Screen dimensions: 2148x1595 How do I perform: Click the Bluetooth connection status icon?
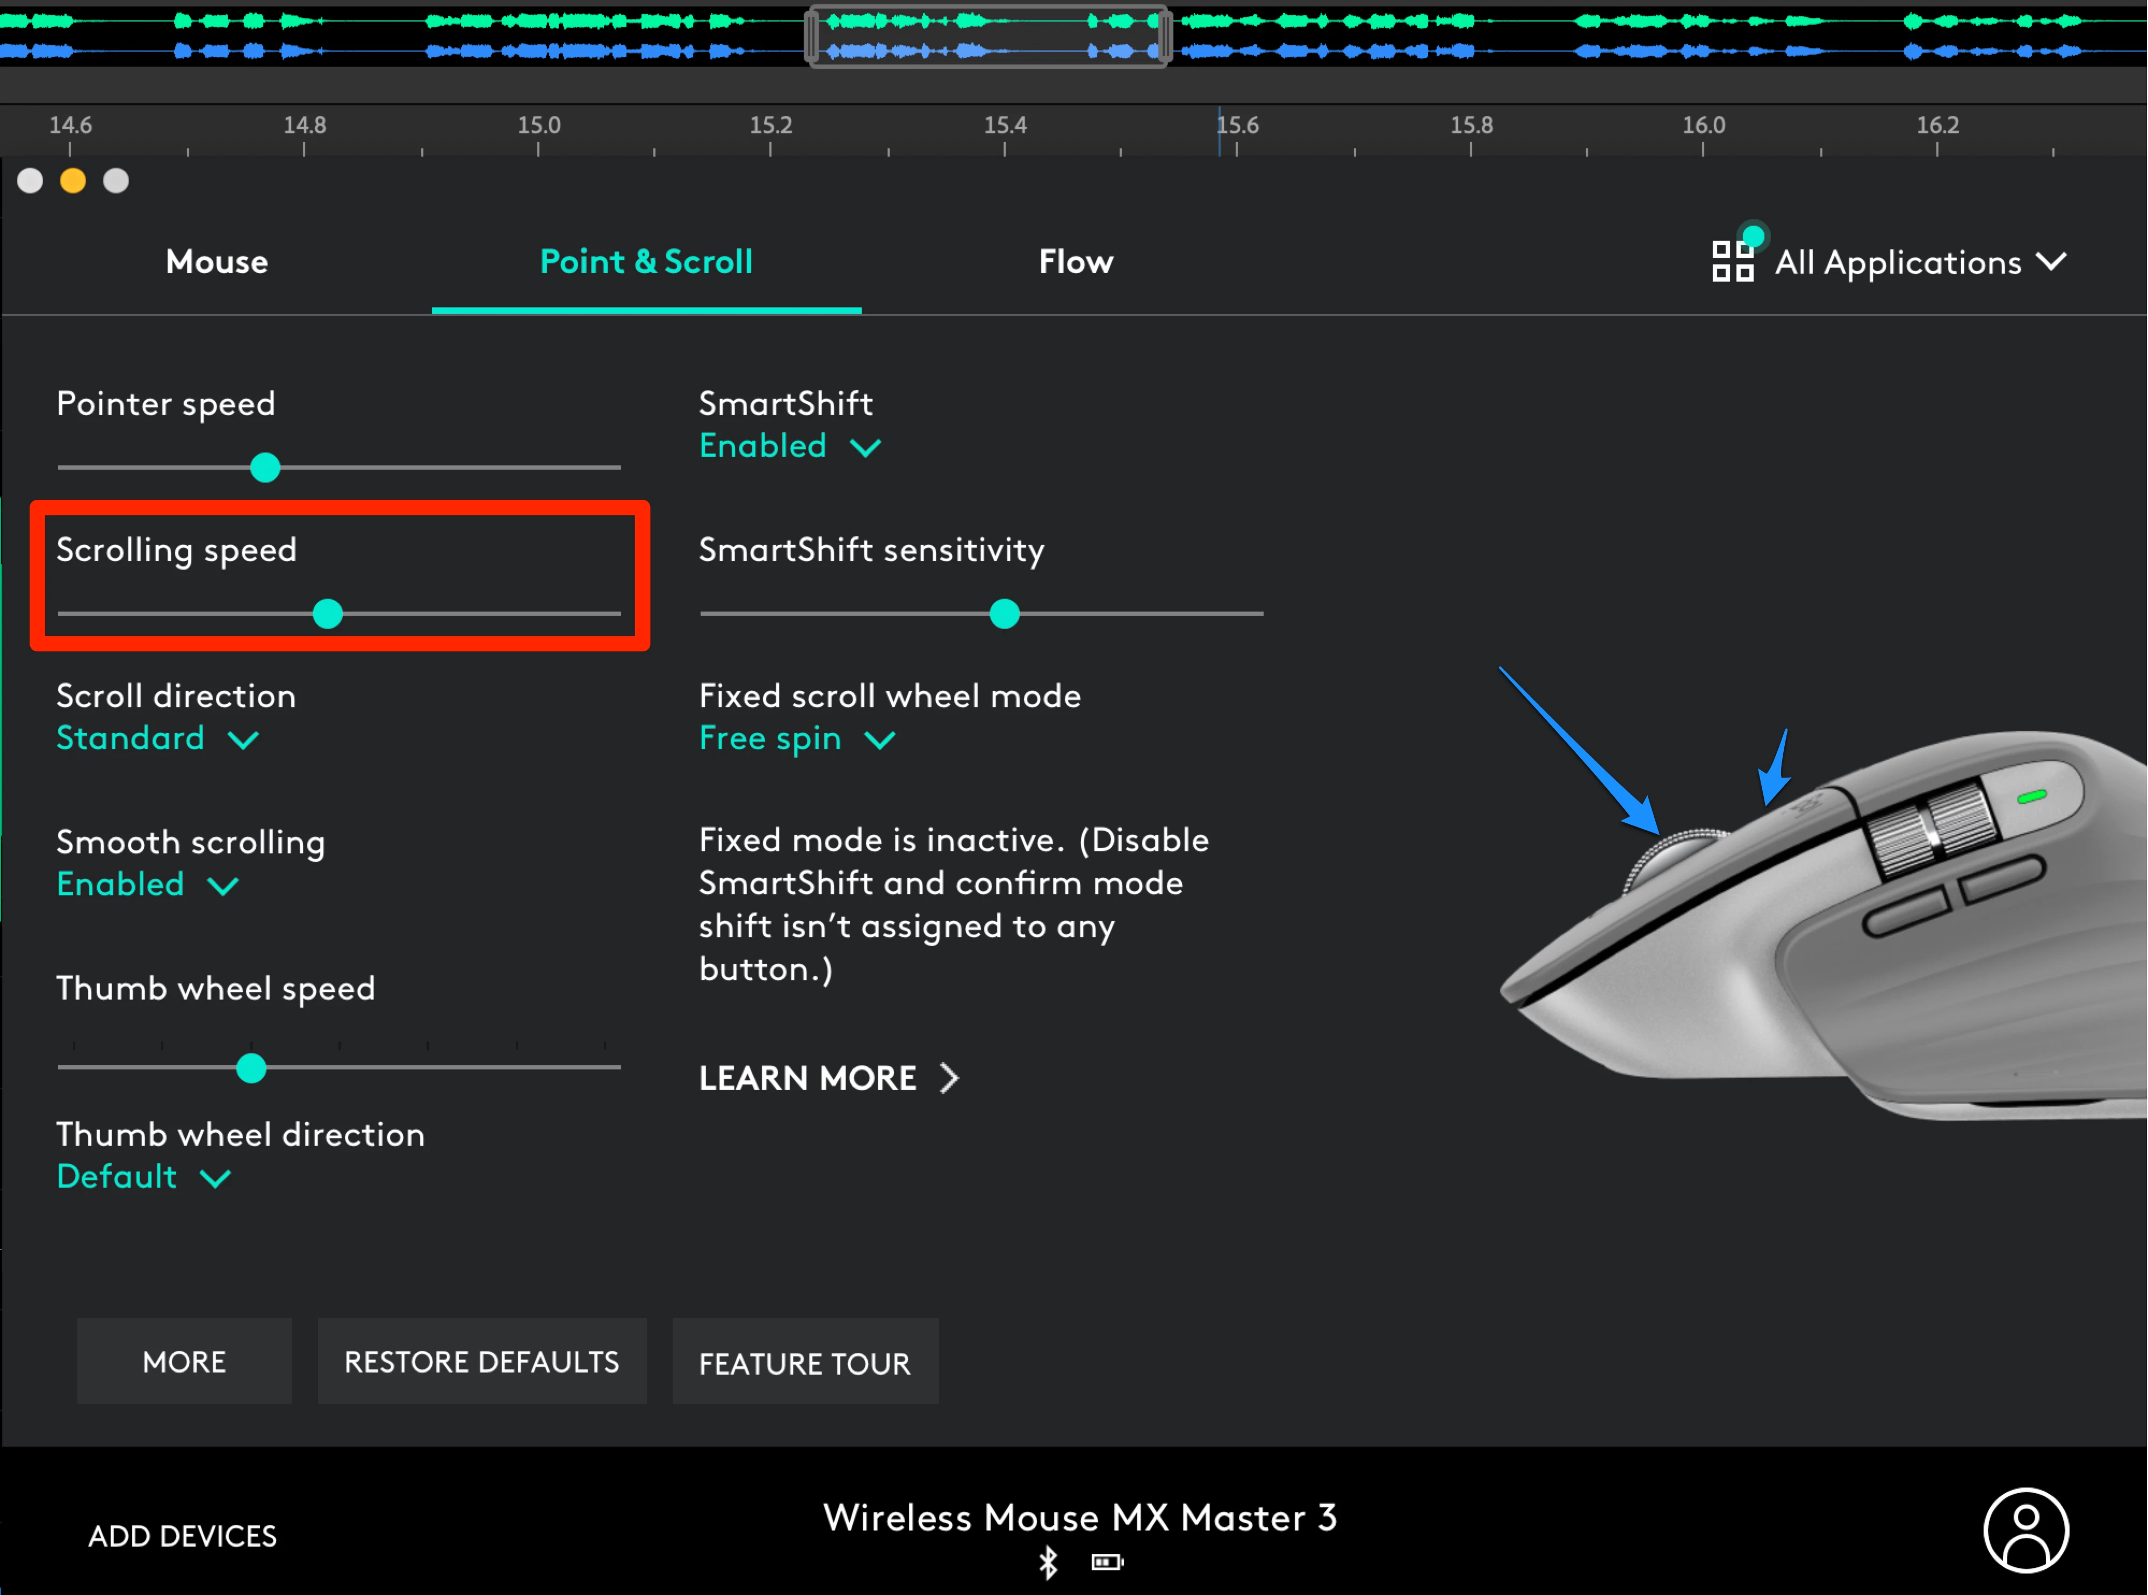pyautogui.click(x=1048, y=1562)
